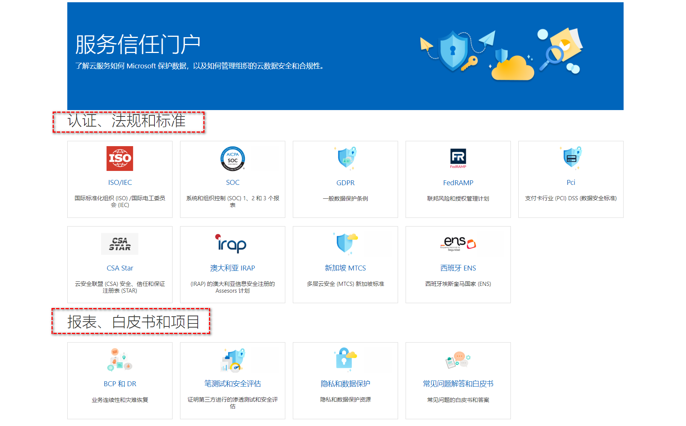Click the 服务信任门户 banner title
The width and height of the screenshot is (686, 426).
tap(138, 45)
